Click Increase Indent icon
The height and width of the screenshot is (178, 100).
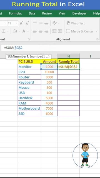(60, 31)
